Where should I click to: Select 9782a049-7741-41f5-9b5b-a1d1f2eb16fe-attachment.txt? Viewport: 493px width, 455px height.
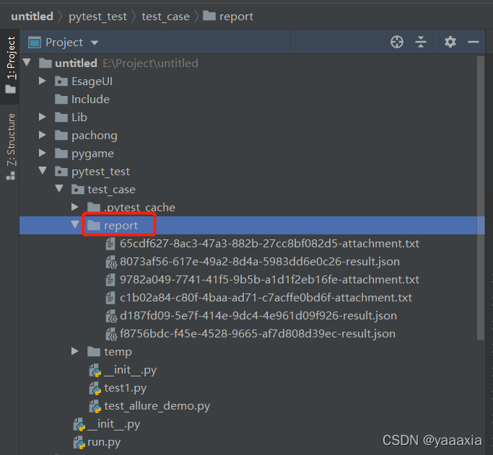(269, 280)
